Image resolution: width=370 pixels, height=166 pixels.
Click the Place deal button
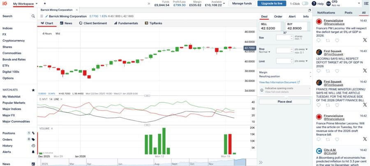tap(284, 101)
